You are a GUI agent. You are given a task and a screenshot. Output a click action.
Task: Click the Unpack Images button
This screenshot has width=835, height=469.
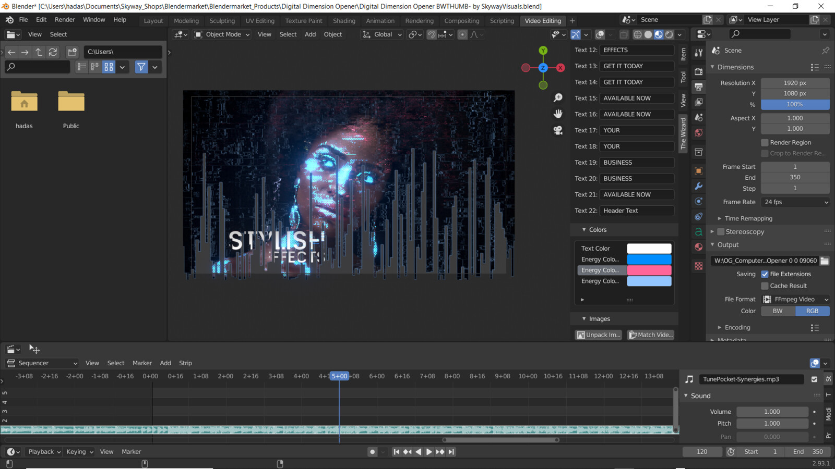[x=598, y=335]
